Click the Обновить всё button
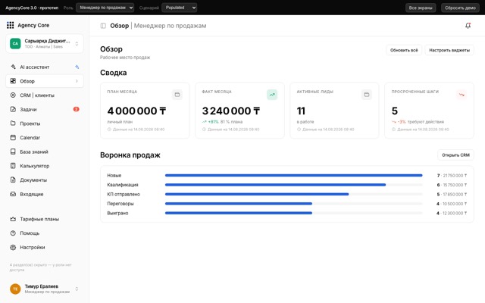The image size is (485, 303). (404, 50)
